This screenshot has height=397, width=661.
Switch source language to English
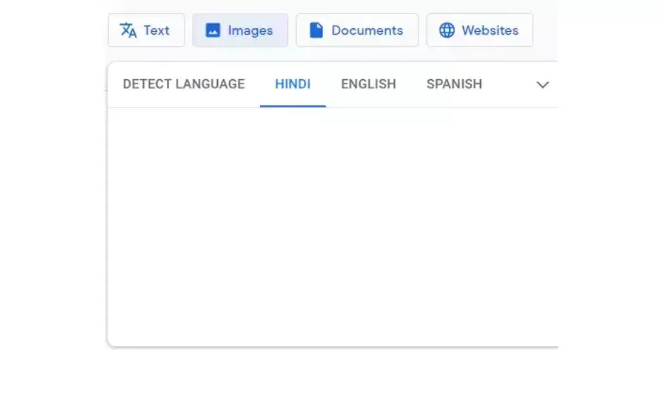[368, 84]
